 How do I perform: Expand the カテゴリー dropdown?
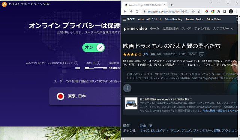coord(223,28)
